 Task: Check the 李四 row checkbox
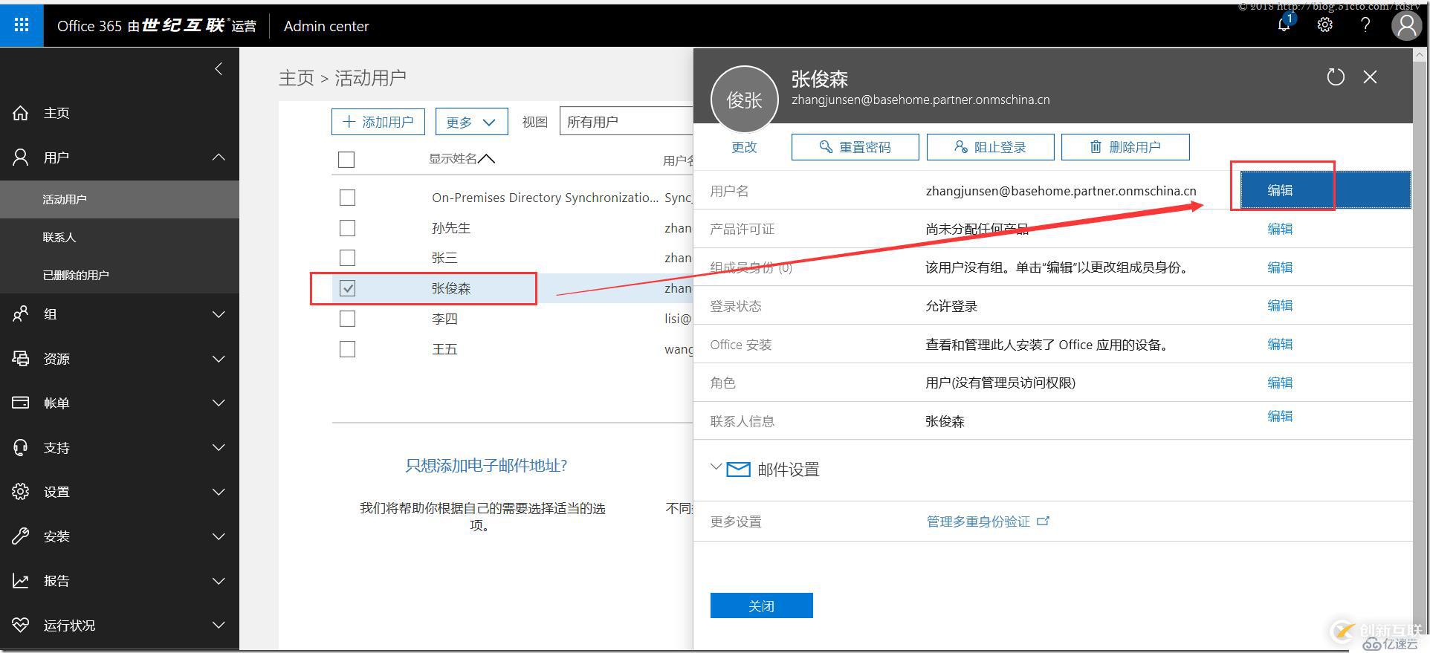click(347, 319)
